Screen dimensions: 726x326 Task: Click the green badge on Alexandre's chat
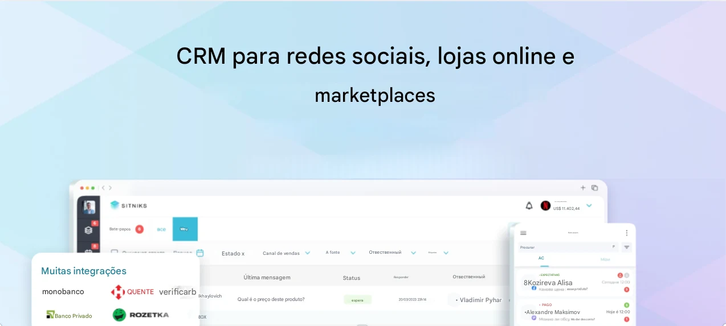(x=626, y=306)
